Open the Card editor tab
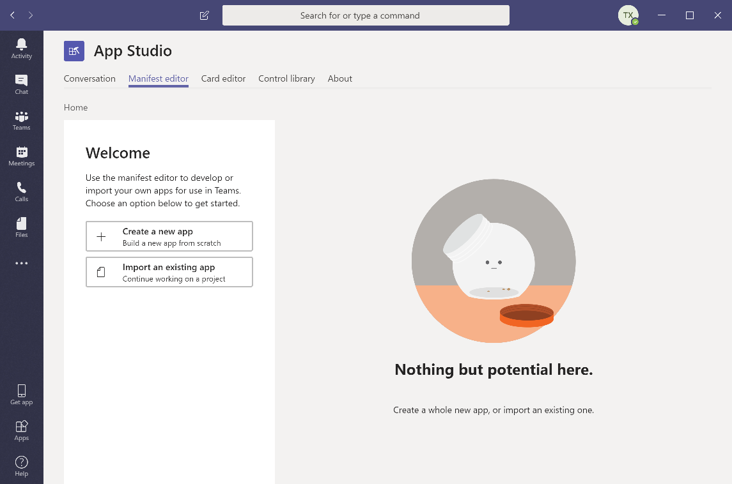This screenshot has height=484, width=732. 223,79
